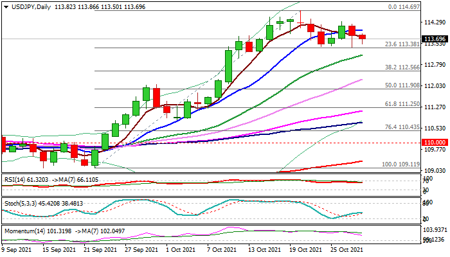Click the red 110.000 price level tag
The image size is (450, 257).
(x=435, y=142)
